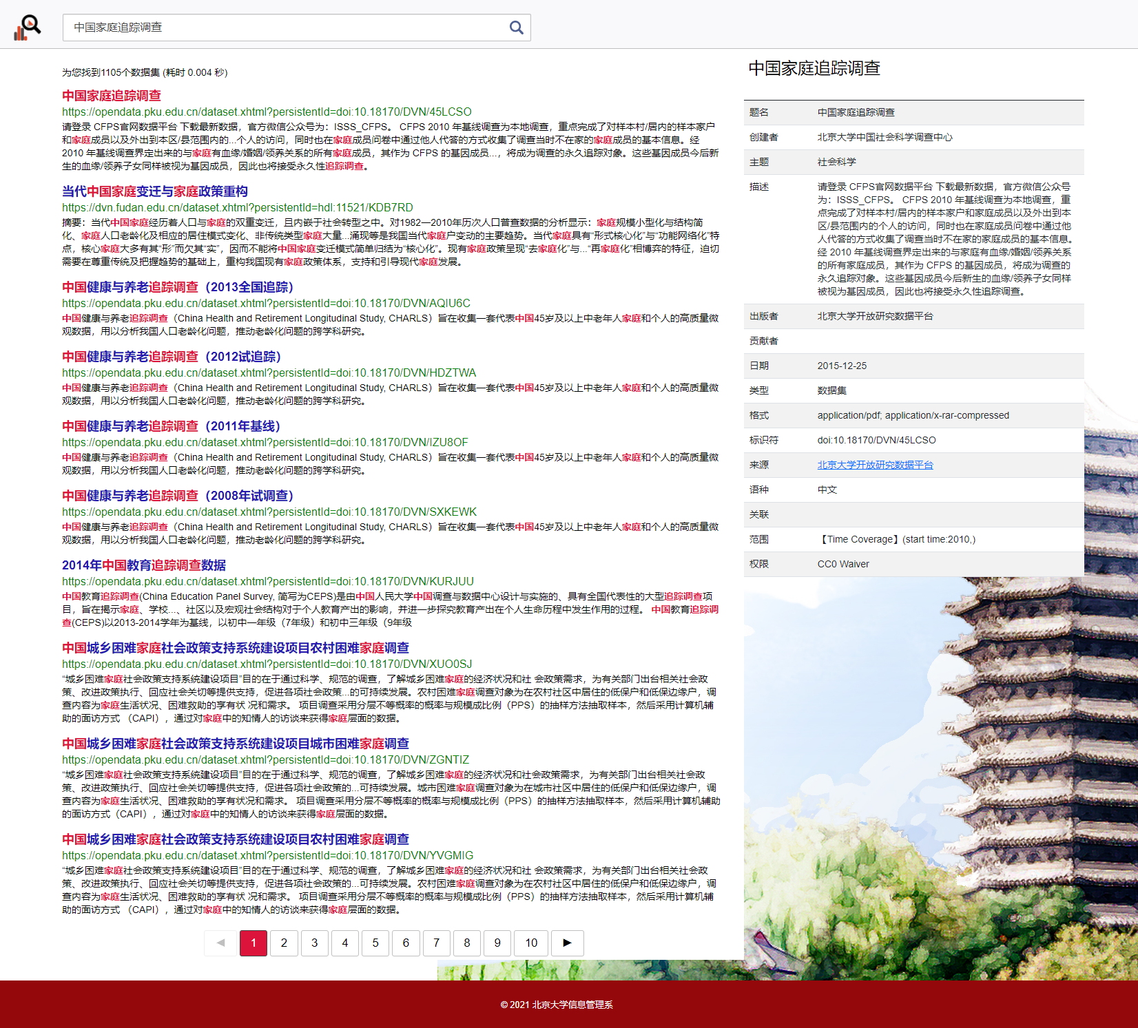The image size is (1138, 1028).
Task: Open the 2012试追踪 CHARLS result
Action: point(172,357)
